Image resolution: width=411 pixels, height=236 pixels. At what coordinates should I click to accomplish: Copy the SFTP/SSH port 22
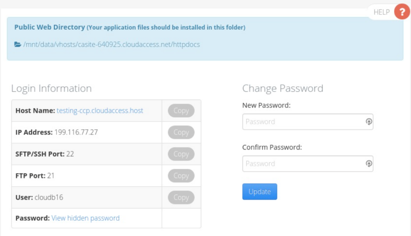click(x=181, y=154)
